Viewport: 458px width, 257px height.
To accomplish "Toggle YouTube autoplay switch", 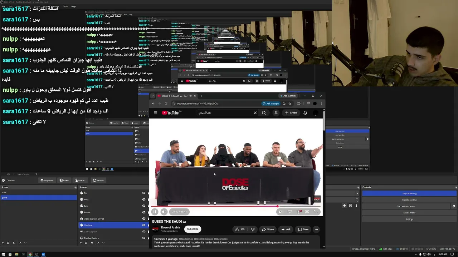I will [x=280, y=212].
